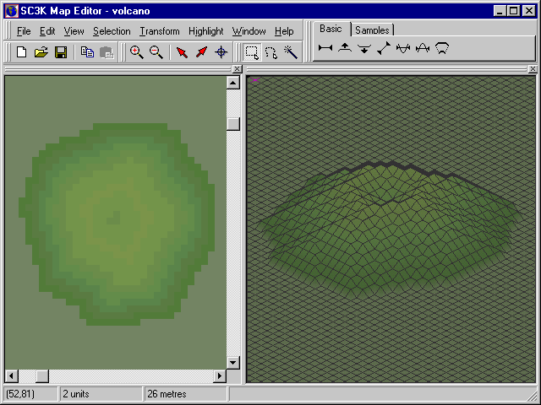The width and height of the screenshot is (541, 405).
Task: Open an existing map file
Action: [41, 52]
